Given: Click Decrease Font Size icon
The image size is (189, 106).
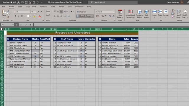Looking at the screenshot, I should (x=42, y=12).
